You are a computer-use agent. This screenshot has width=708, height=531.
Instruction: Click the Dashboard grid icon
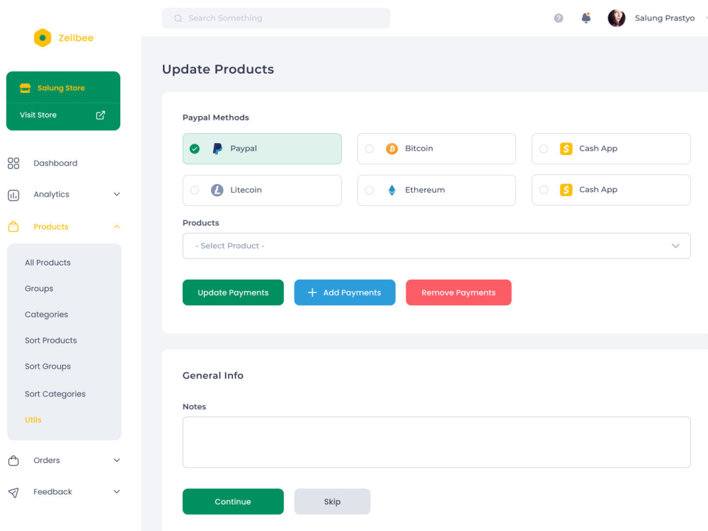click(13, 163)
